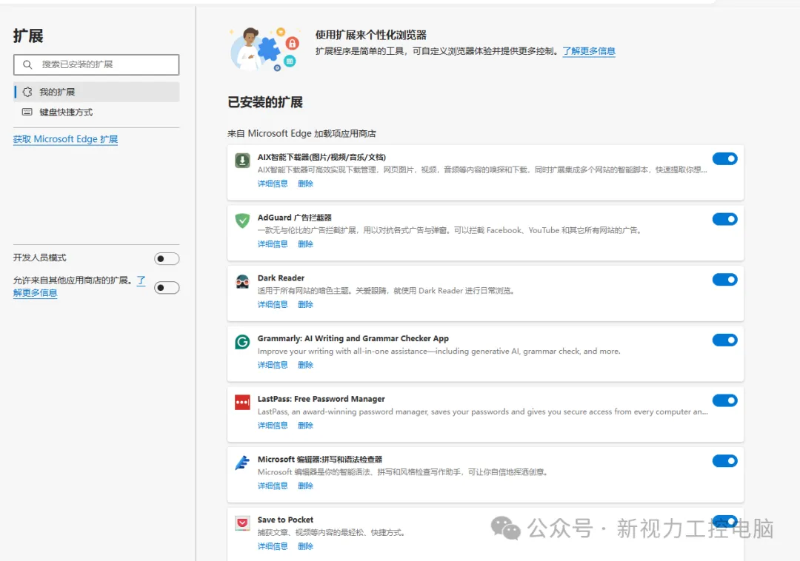Click 删除 for AIX智能下载器
Screen dimensions: 800x561
tap(305, 184)
